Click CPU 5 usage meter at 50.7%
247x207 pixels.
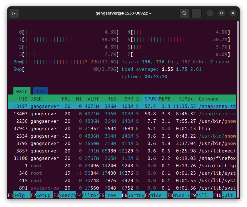point(179,40)
